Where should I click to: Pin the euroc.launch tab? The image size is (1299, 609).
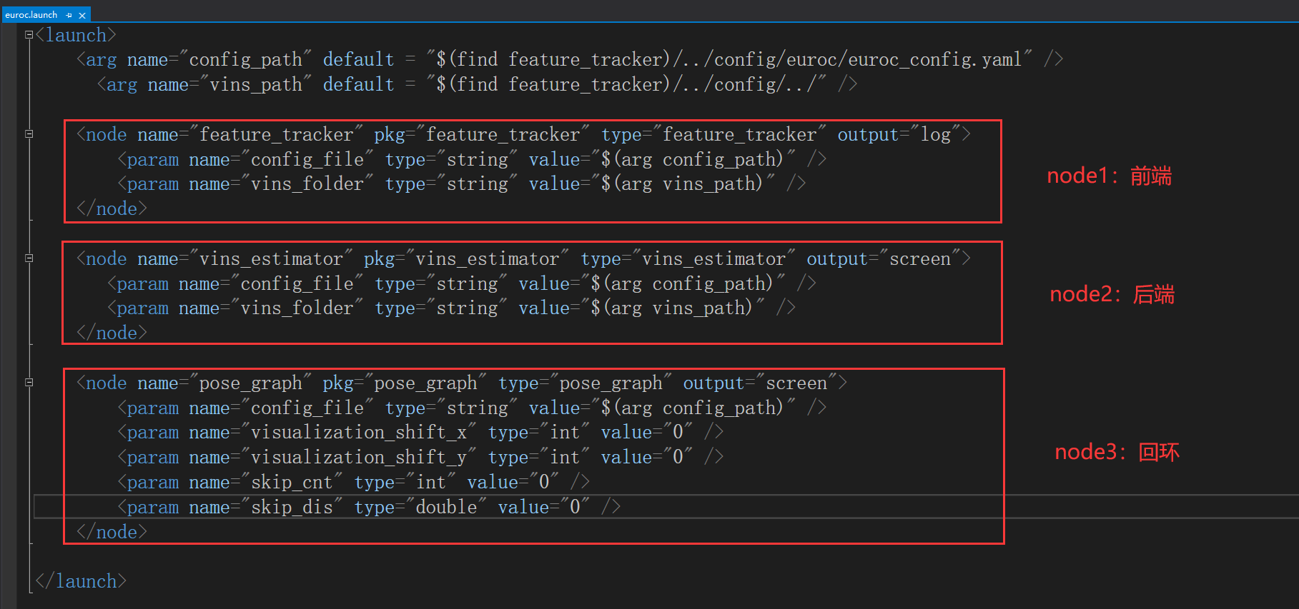69,15
